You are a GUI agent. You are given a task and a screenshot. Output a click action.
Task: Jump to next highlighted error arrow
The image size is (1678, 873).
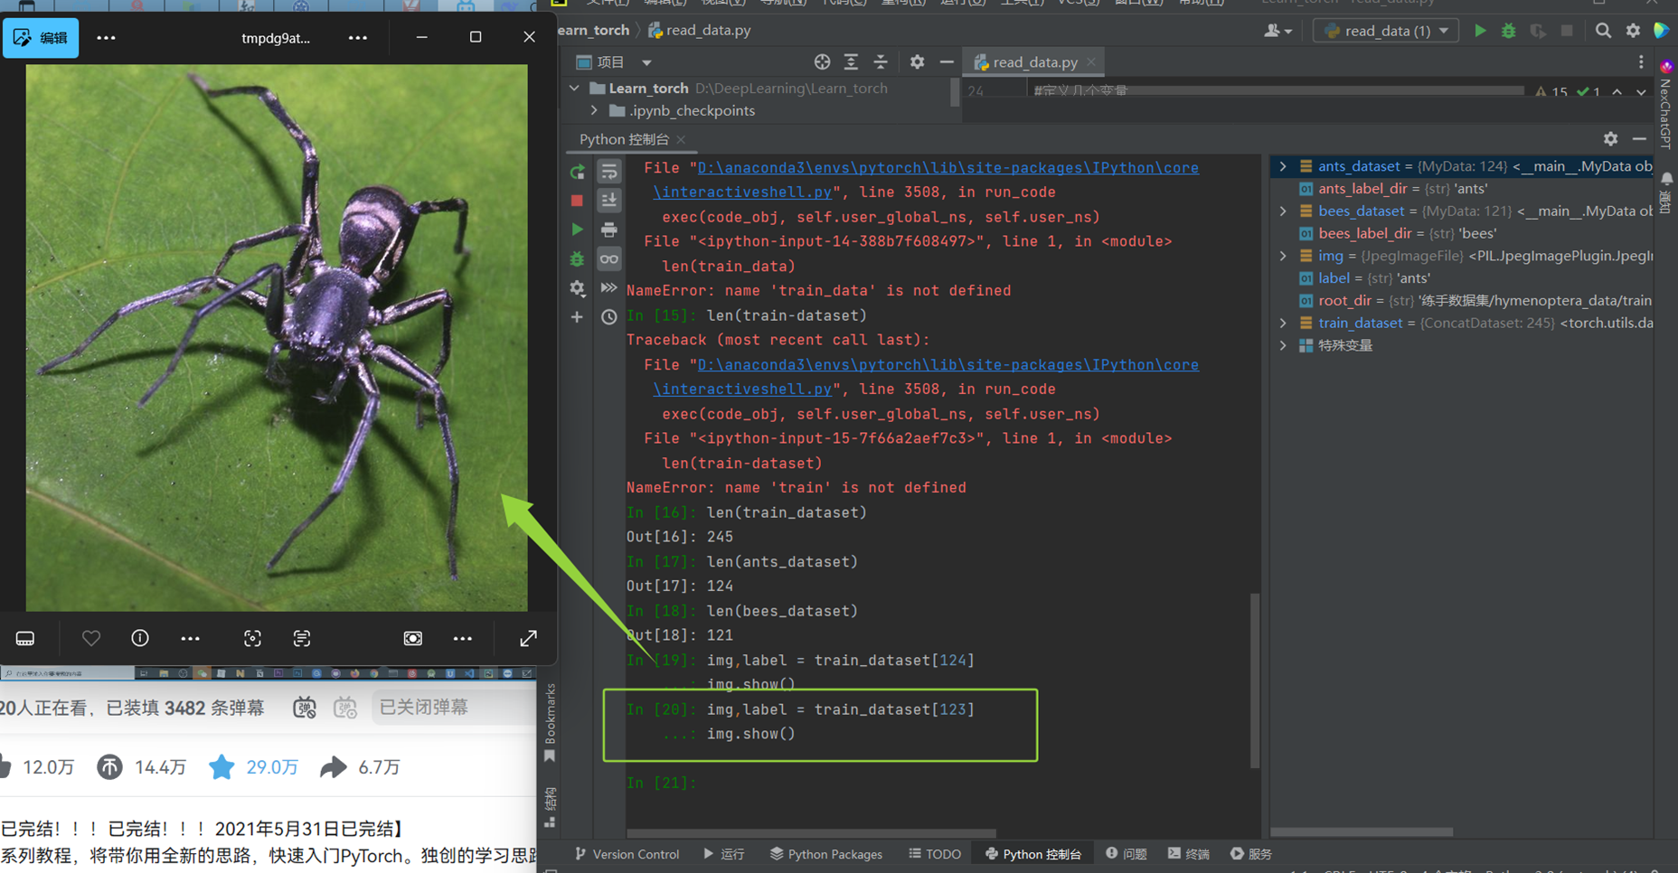1641,92
